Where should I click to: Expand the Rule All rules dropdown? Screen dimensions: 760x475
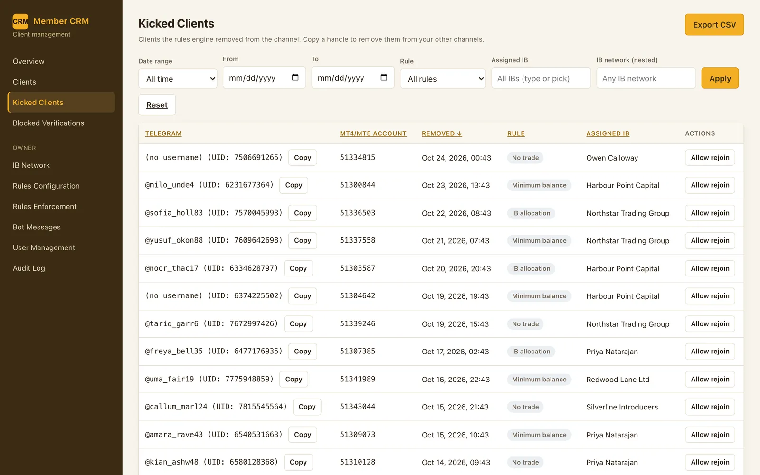443,79
